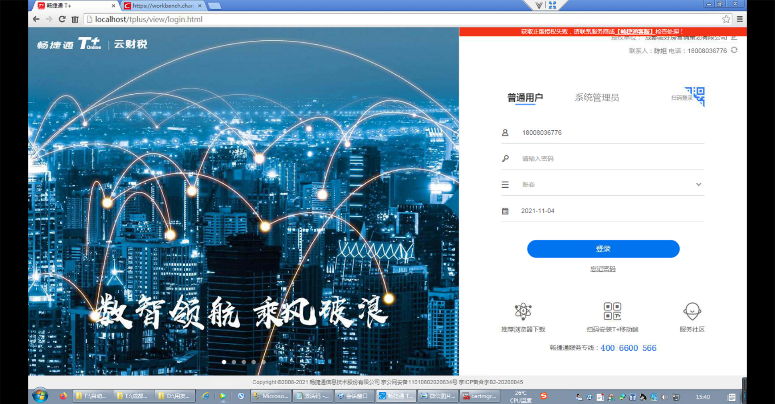The height and width of the screenshot is (404, 775).
Task: Click the user person icon in username row
Action: pyautogui.click(x=505, y=132)
